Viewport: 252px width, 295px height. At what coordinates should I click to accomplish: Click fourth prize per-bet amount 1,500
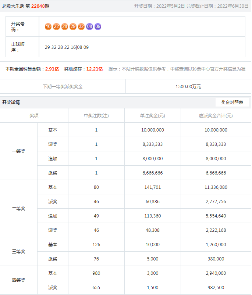[x=153, y=288]
